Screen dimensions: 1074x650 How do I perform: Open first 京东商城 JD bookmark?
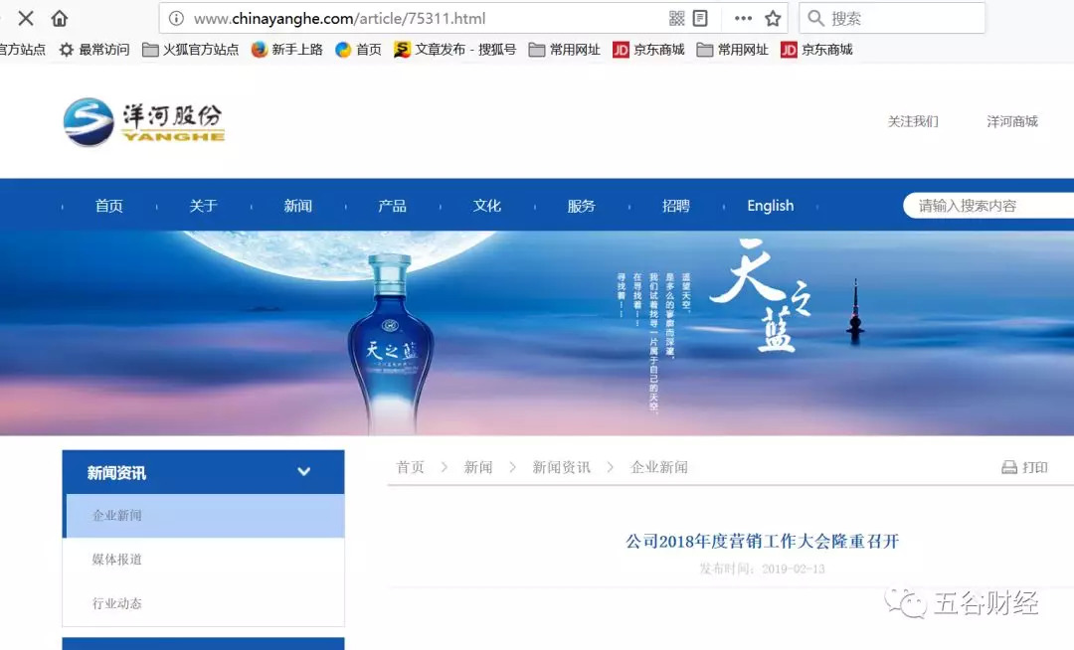click(x=648, y=50)
